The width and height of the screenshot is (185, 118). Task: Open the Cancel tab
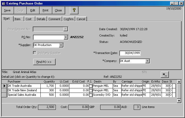[x=81, y=19]
